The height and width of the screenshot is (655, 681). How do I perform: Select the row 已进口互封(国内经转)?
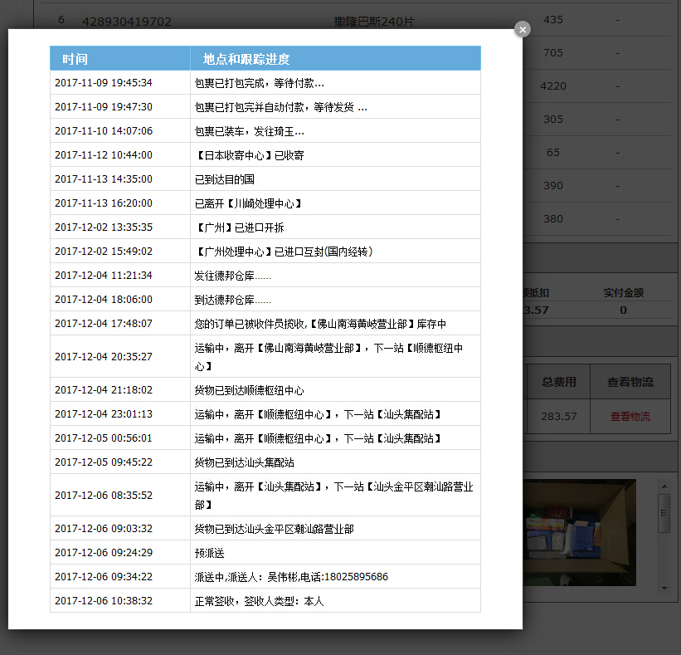point(335,251)
